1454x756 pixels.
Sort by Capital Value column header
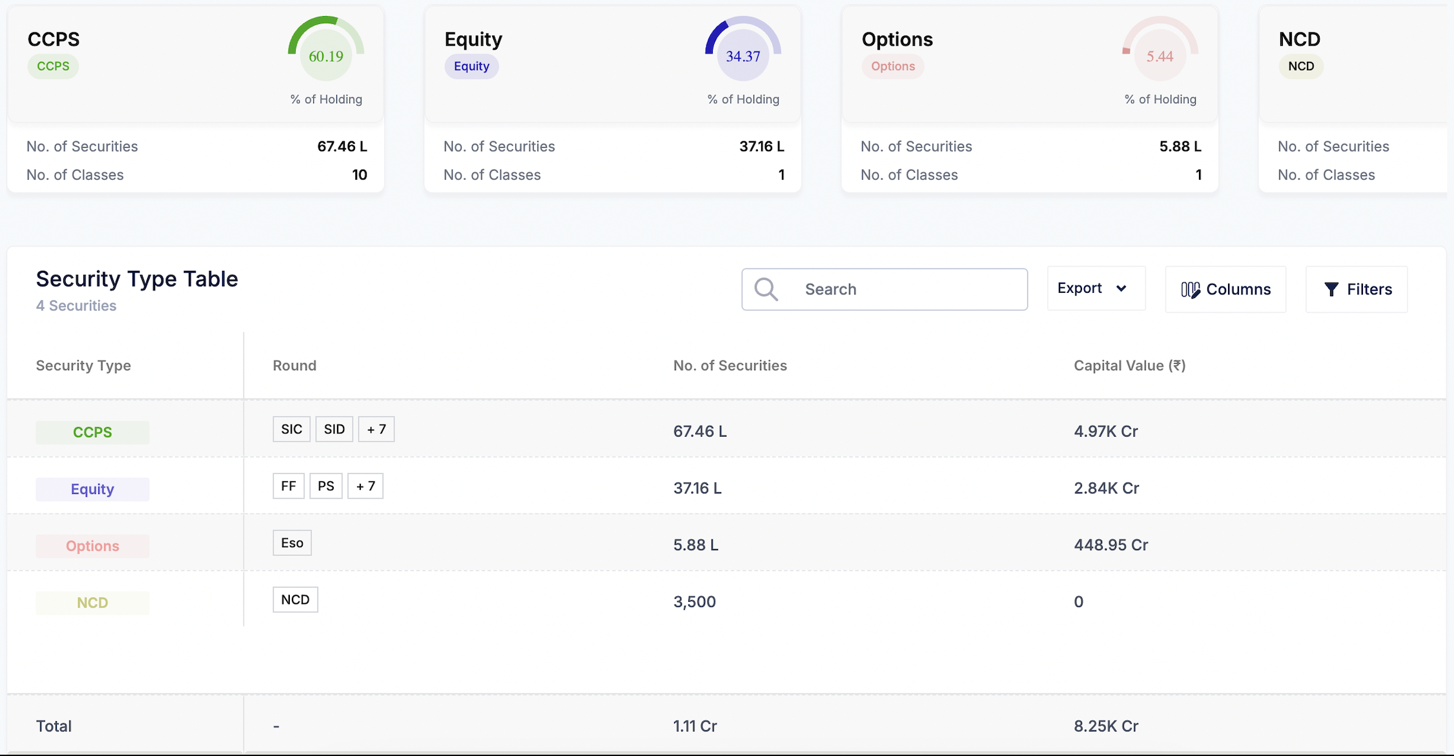[1129, 366]
